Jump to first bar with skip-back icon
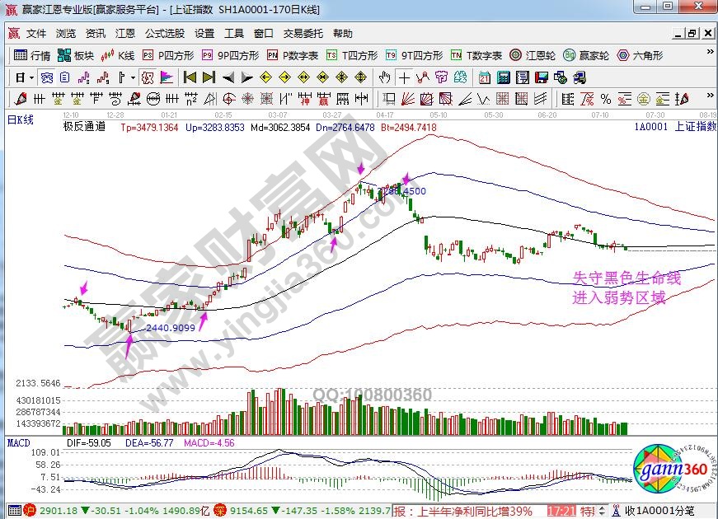This screenshot has height=519, width=718. (x=190, y=78)
